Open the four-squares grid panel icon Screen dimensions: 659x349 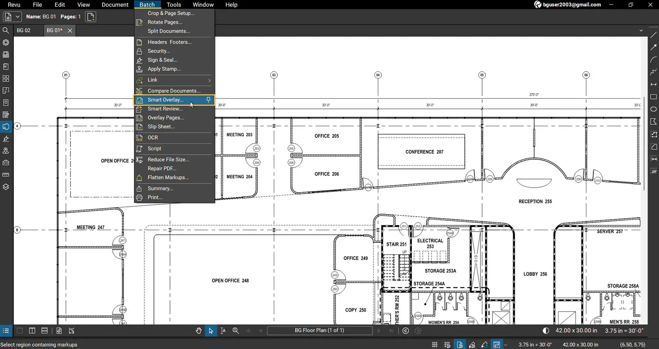click(6, 79)
